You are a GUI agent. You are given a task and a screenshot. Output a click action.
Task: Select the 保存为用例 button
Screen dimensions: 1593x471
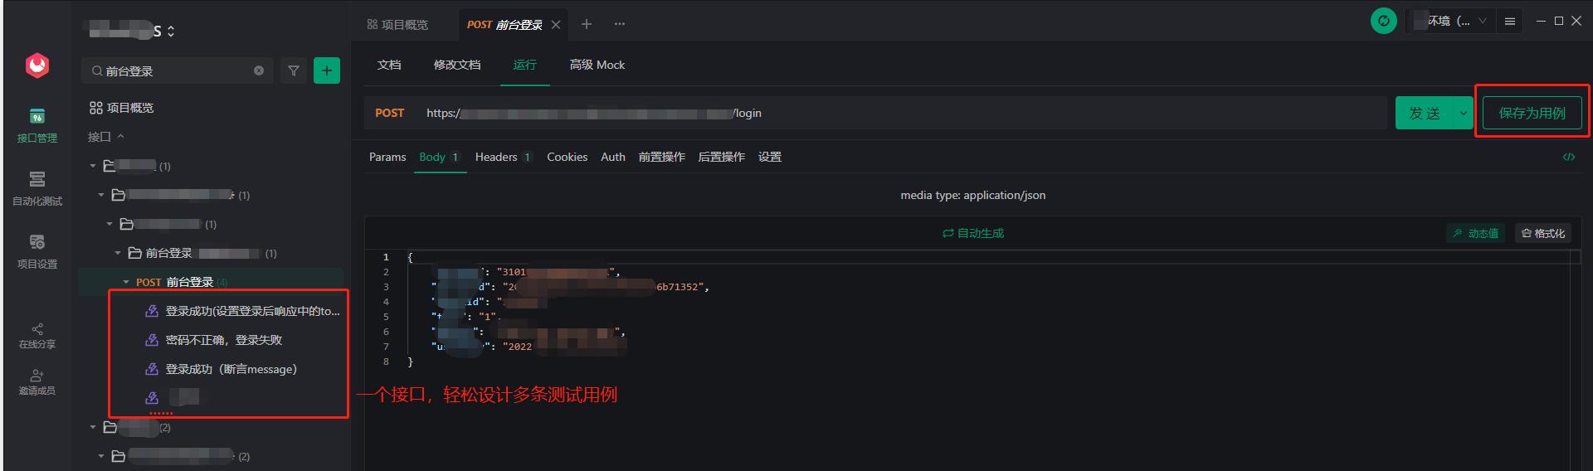1532,113
